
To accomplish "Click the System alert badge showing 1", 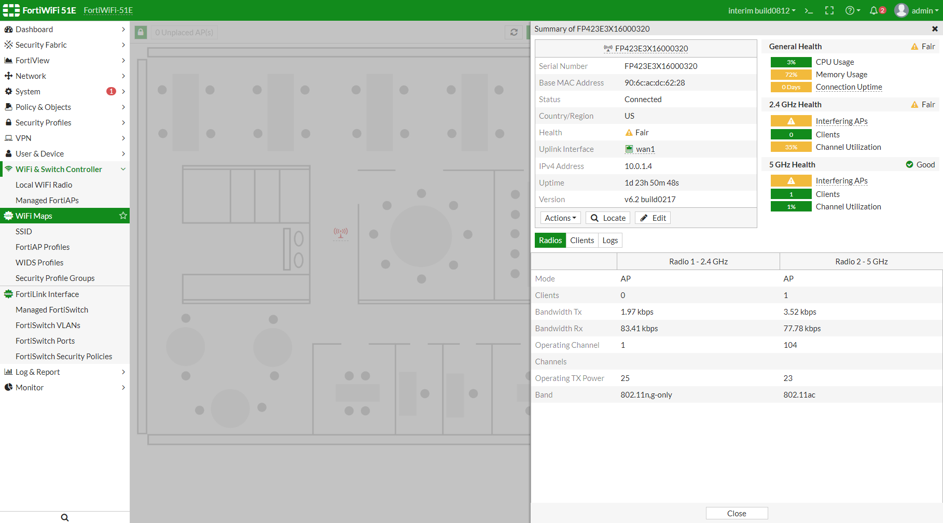I will click(111, 92).
